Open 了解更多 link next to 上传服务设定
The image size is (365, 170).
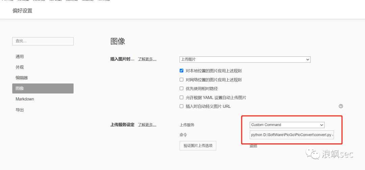[147, 125]
